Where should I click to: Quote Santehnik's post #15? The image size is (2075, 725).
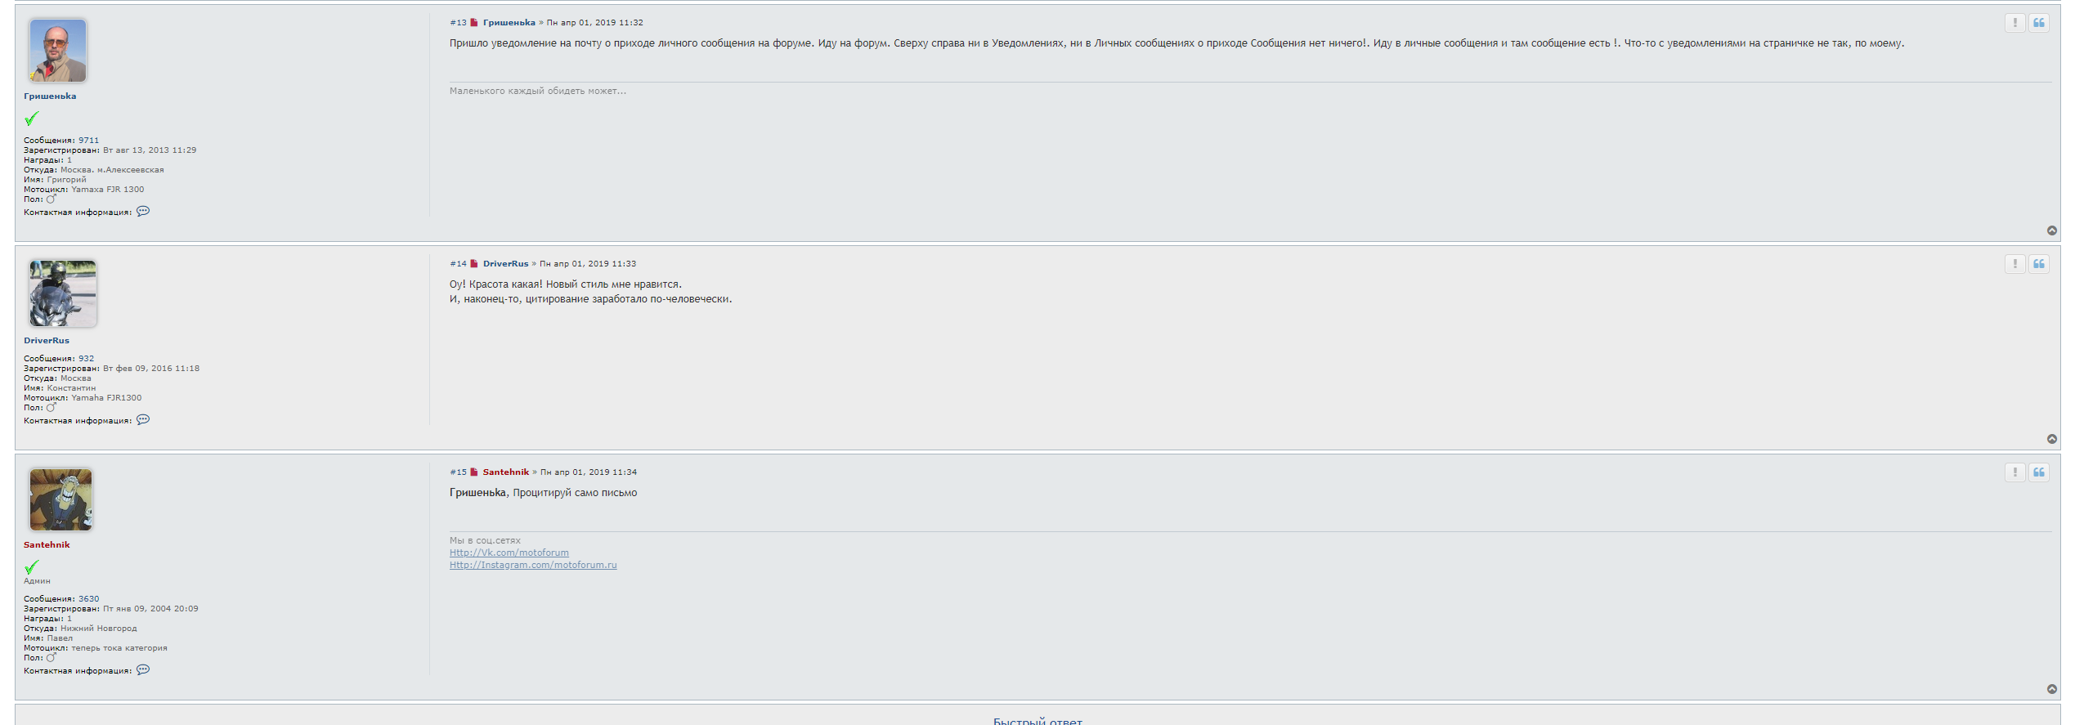(x=2038, y=472)
